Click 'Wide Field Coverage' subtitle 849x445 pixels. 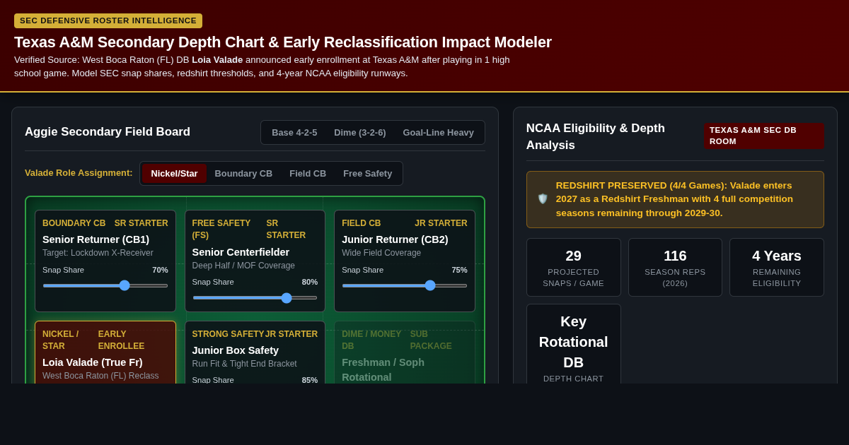[381, 253]
